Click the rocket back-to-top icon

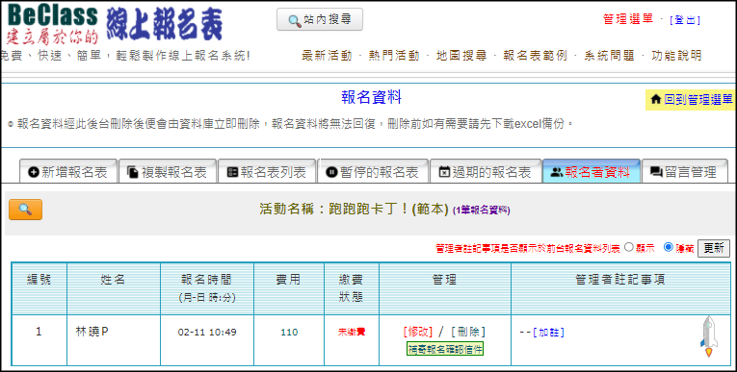coord(709,336)
